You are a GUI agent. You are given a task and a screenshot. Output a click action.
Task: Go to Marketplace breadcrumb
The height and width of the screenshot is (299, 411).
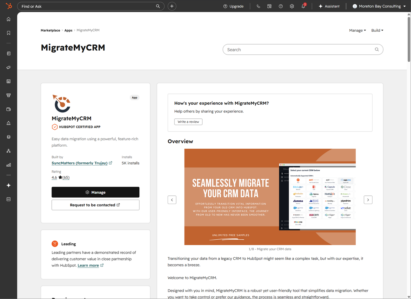click(50, 30)
